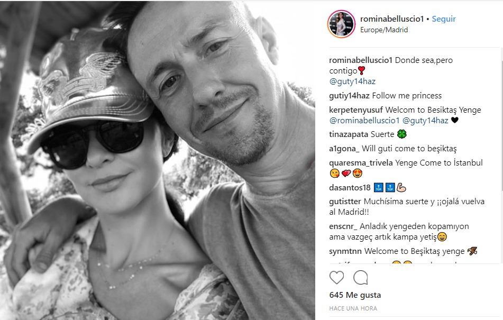This screenshot has height=320, width=503.
Task: Open dasantos18 commenter profile
Action: pos(350,188)
